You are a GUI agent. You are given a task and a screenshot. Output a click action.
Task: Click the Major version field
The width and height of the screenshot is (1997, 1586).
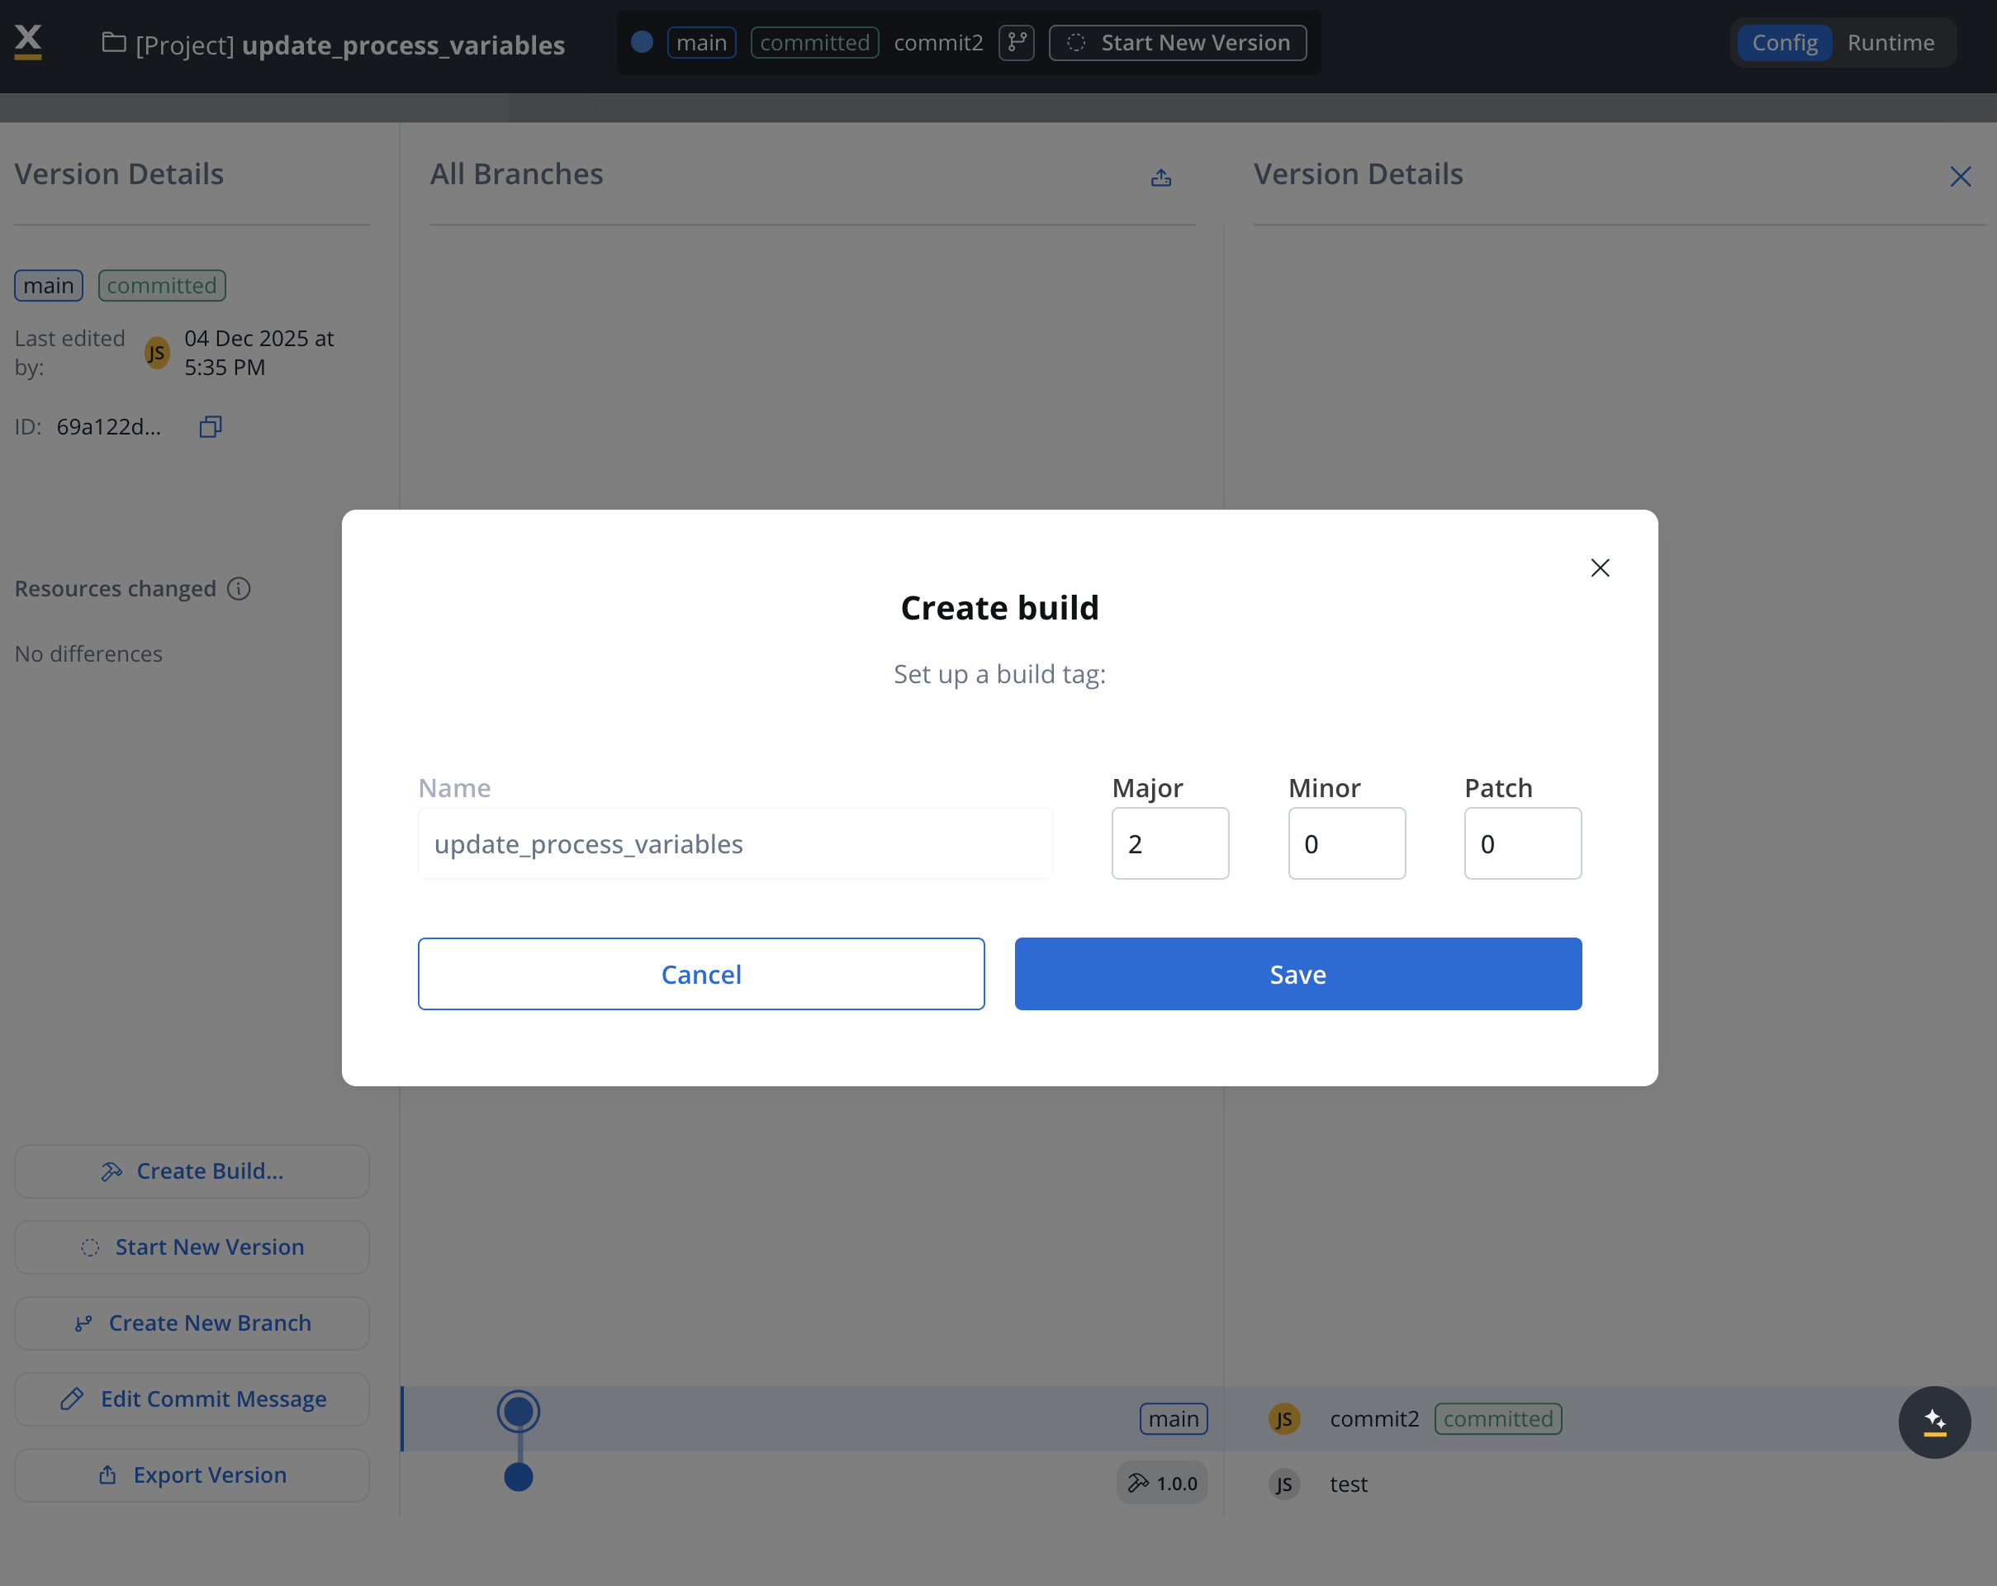(x=1169, y=844)
